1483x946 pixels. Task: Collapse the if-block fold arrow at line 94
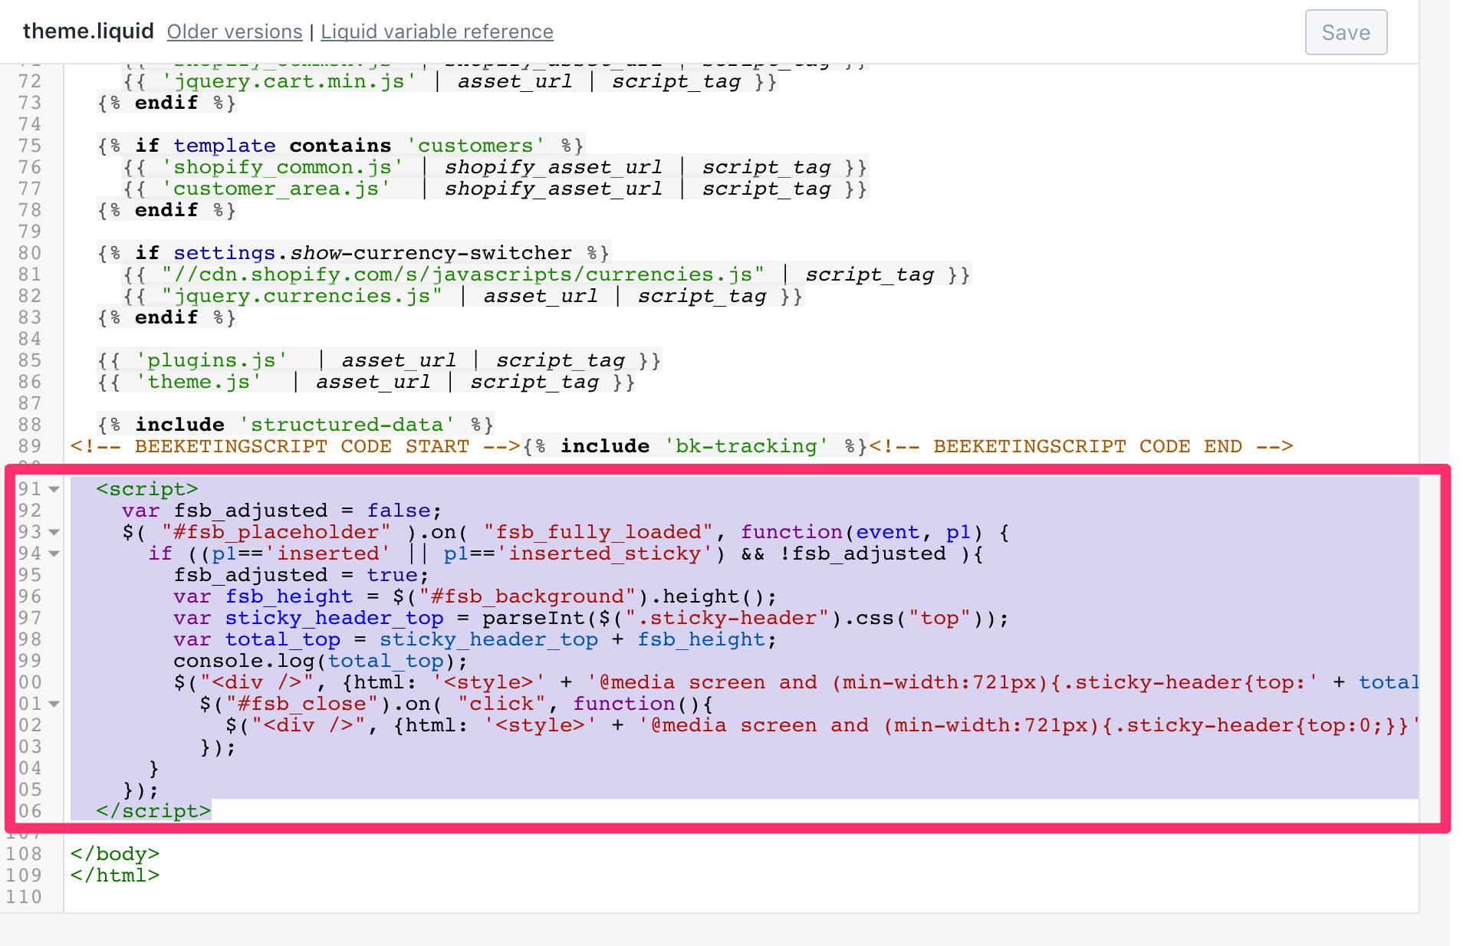point(54,553)
